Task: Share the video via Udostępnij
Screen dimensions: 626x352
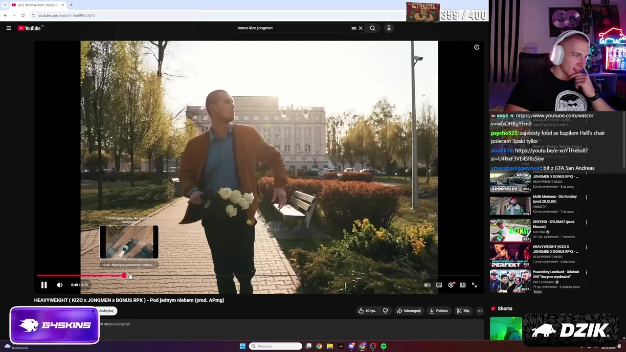Action: click(408, 311)
